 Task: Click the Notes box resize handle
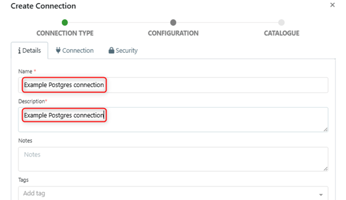(326, 168)
